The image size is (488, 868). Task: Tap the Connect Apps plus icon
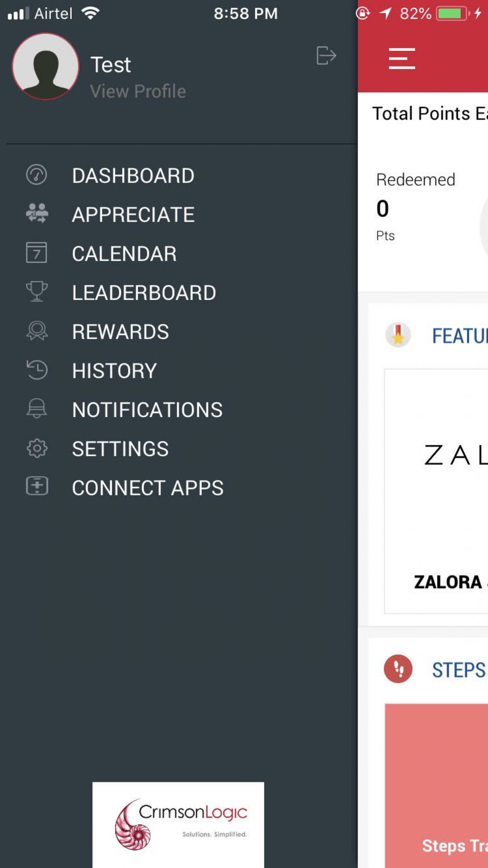pyautogui.click(x=37, y=486)
